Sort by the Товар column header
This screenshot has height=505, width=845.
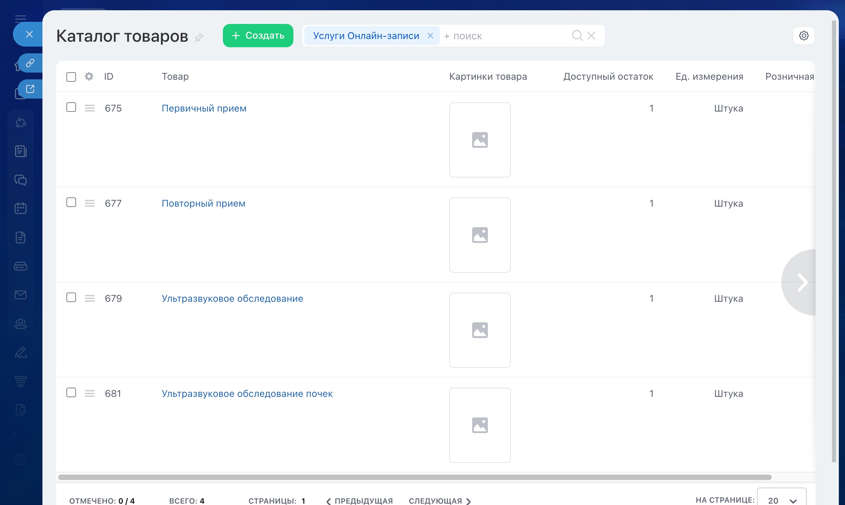pos(175,77)
